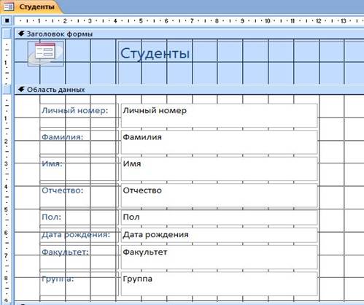364x305 pixels.
Task: Select the Студенты title label in header
Action: (x=155, y=53)
